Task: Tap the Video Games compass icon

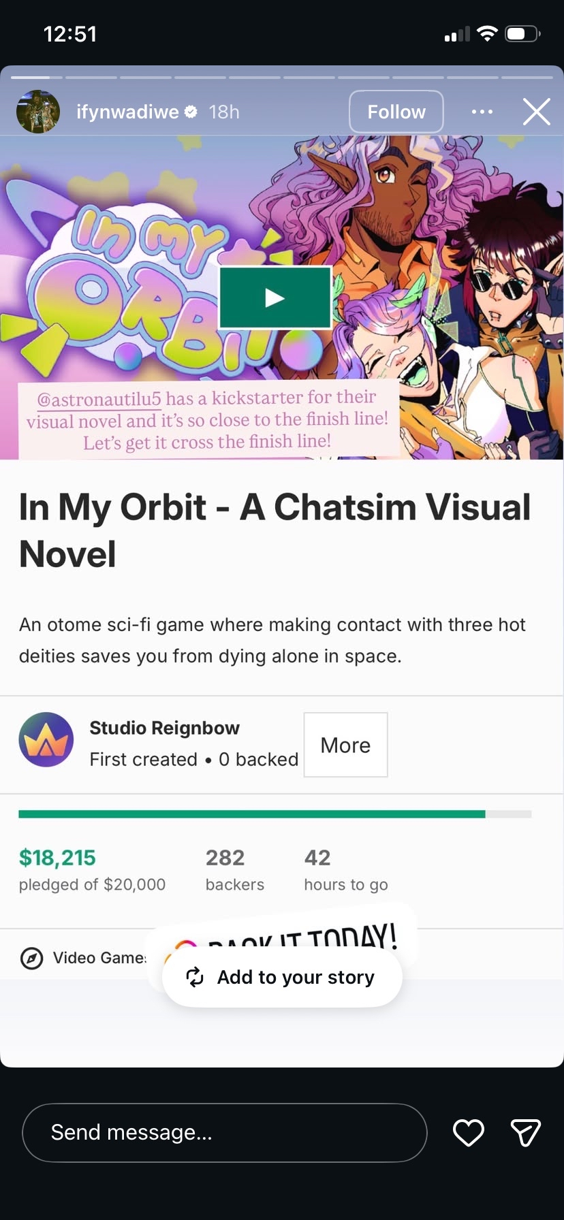Action: tap(31, 958)
